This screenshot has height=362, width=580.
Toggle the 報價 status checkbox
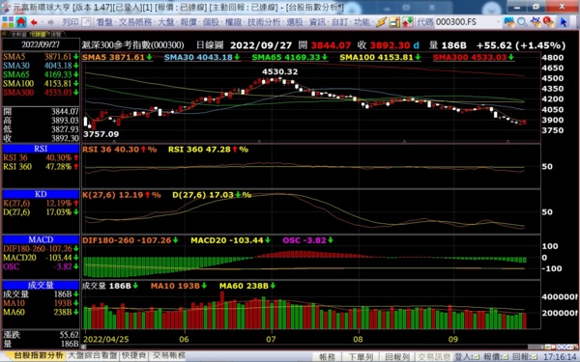coord(506,357)
